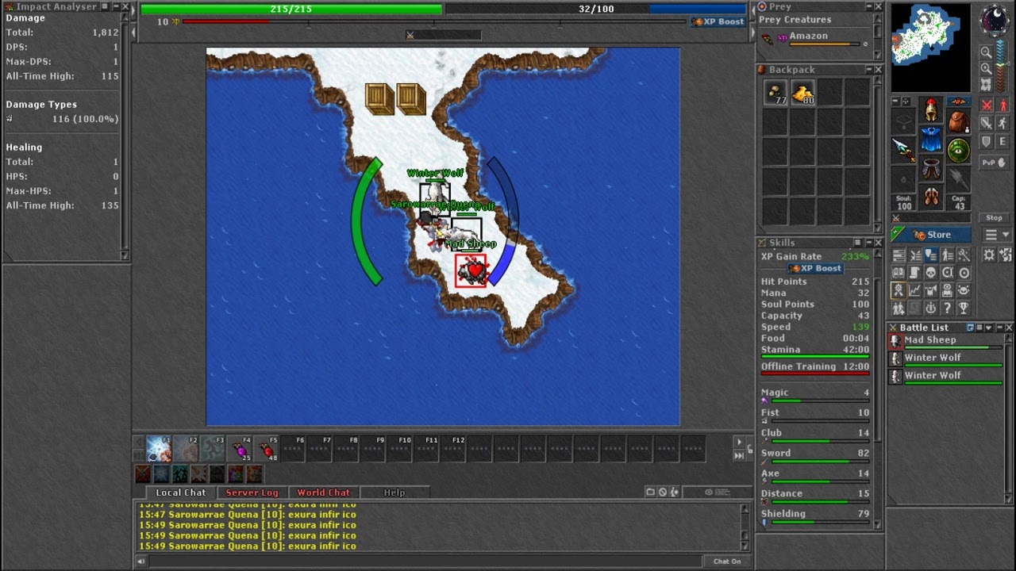The image size is (1016, 571).
Task: Click the logout arrow icon beside the gear
Action: 1004,255
